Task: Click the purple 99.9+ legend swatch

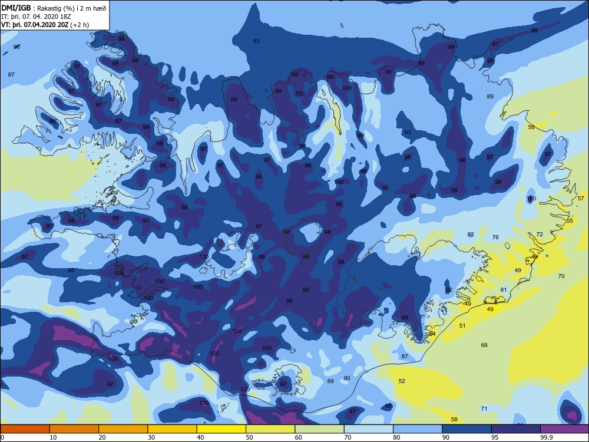Action: (564, 429)
